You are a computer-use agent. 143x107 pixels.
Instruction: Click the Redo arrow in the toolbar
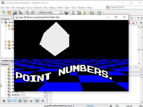[33, 12]
